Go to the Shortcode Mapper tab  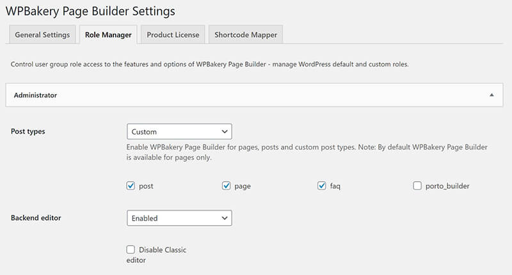tap(244, 35)
